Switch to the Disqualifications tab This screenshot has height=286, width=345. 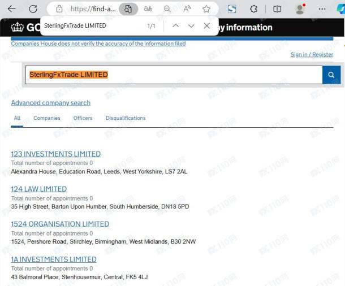(x=126, y=118)
